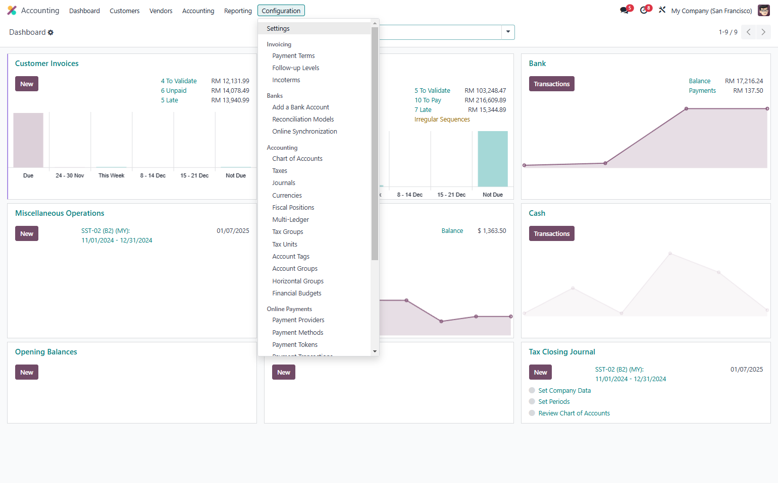This screenshot has width=778, height=483.
Task: Go to next page arrow
Action: click(x=763, y=32)
